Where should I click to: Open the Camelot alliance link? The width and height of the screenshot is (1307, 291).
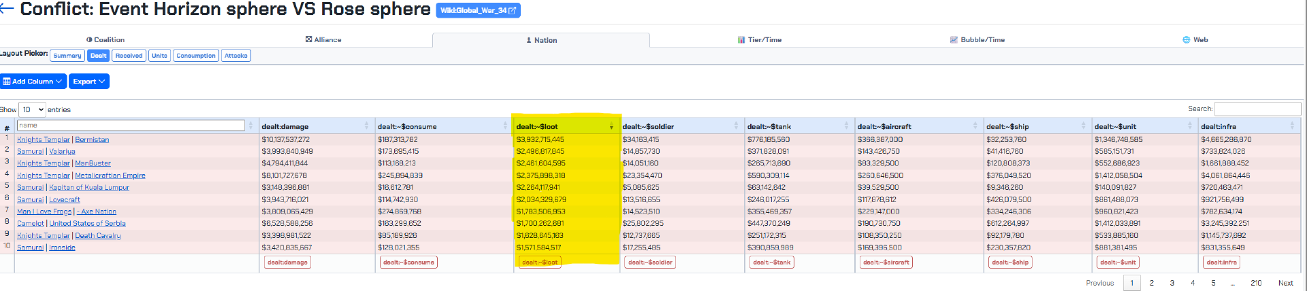(31, 224)
